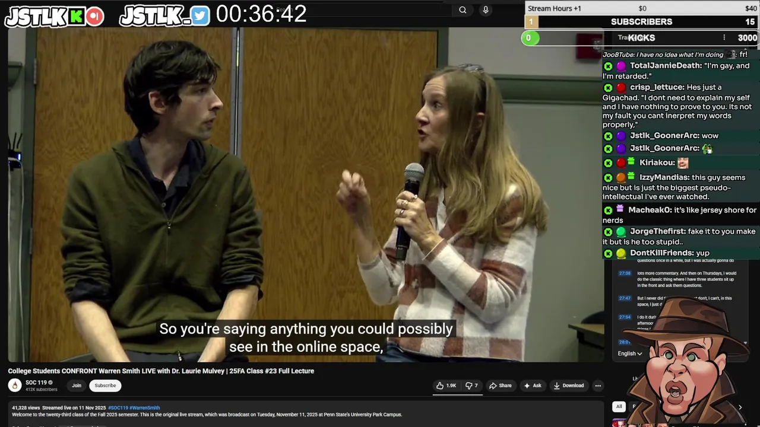760x427 pixels.
Task: Click the closed caption subtitle text
Action: tap(306, 337)
